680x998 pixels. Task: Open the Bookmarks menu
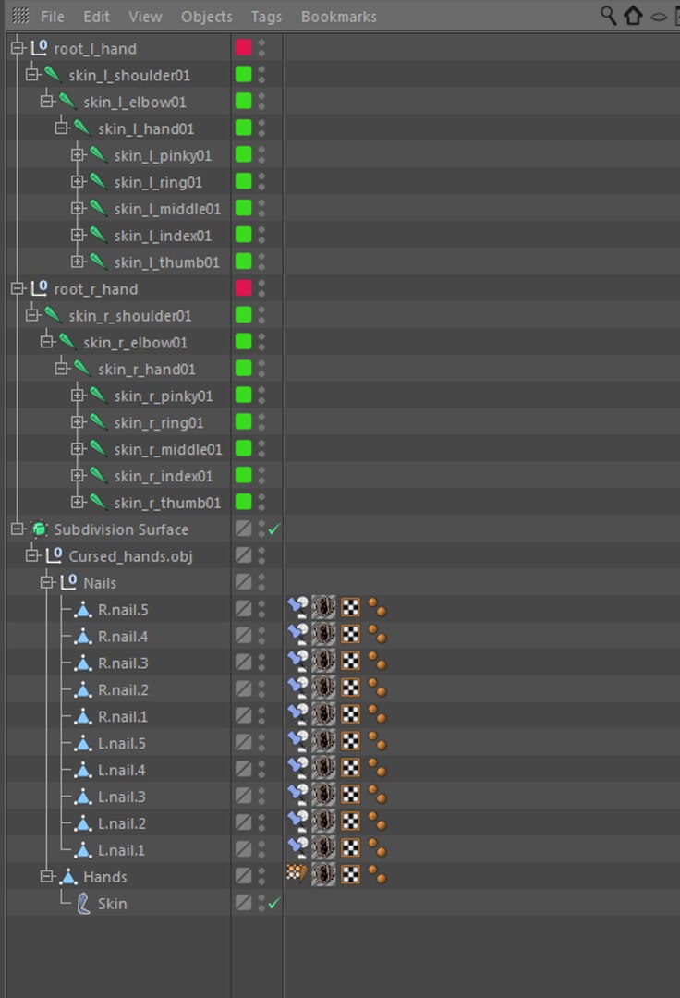click(338, 17)
